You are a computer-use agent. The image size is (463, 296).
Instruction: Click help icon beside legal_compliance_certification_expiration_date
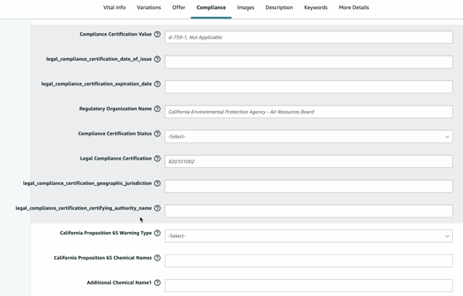(157, 84)
